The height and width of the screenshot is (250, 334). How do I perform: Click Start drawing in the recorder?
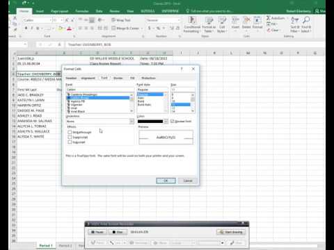231,232
